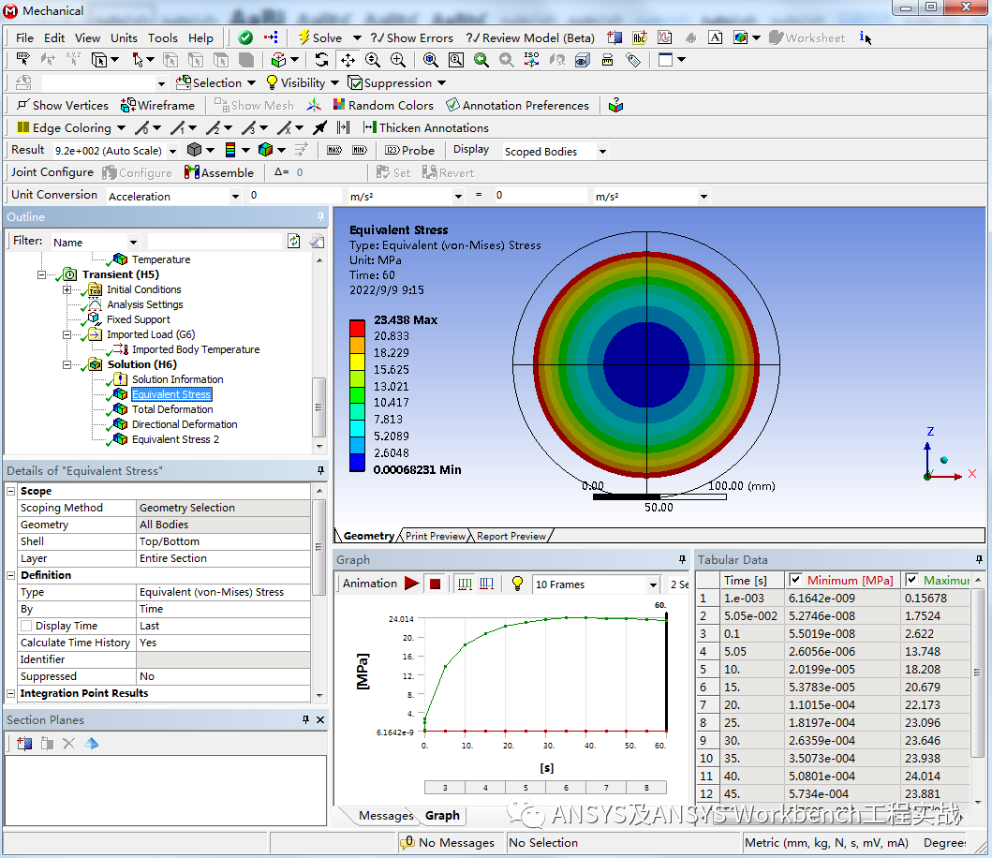This screenshot has width=992, height=858.
Task: Click the yellow legend color band
Action: 358,362
